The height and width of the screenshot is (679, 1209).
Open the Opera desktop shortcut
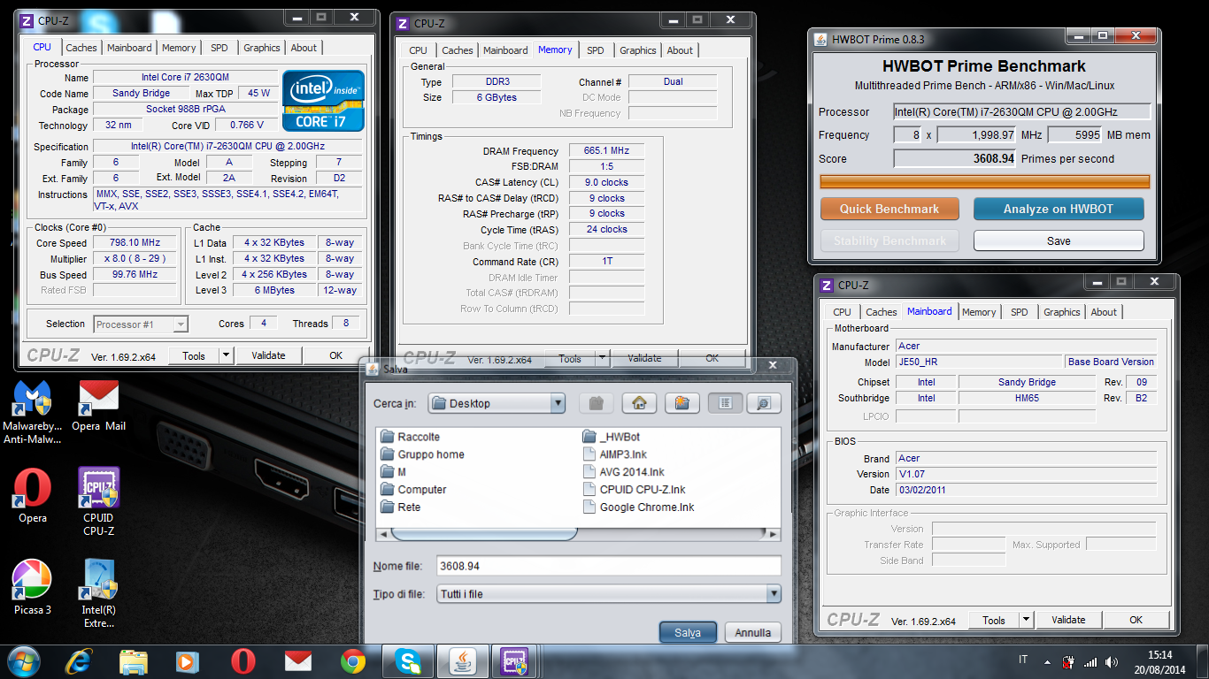click(x=32, y=496)
